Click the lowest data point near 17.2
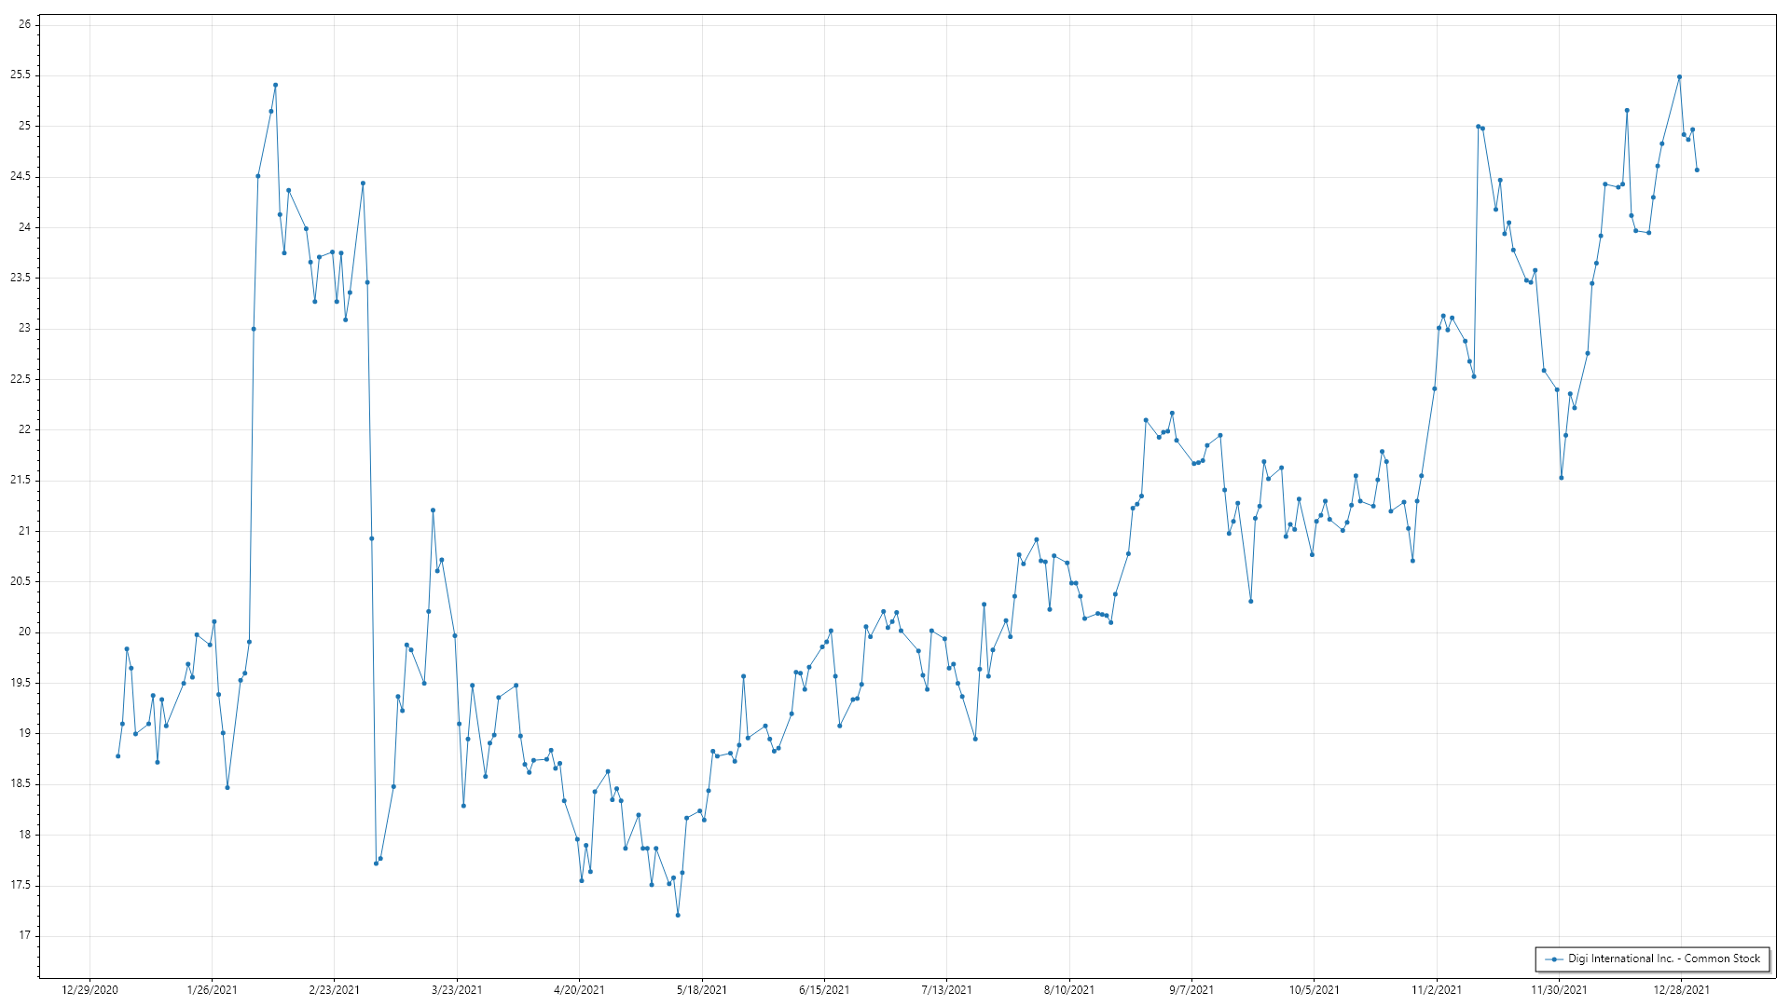This screenshot has width=1790, height=1006. 678,915
